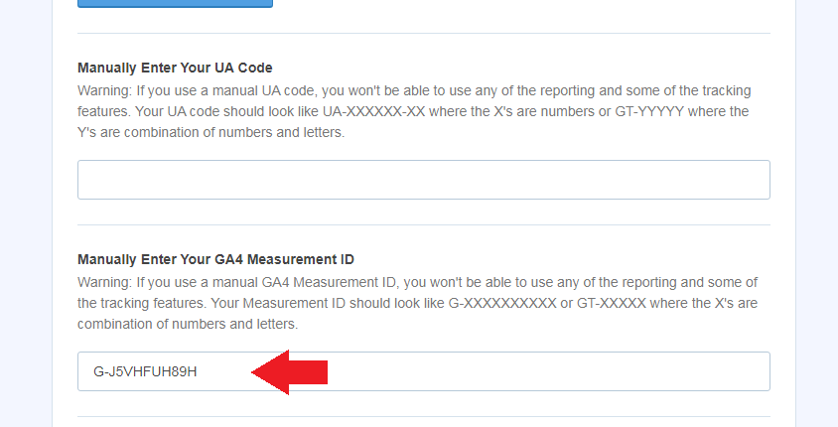Click the light blue page margin on the left
This screenshot has height=427, width=838.
point(26,213)
